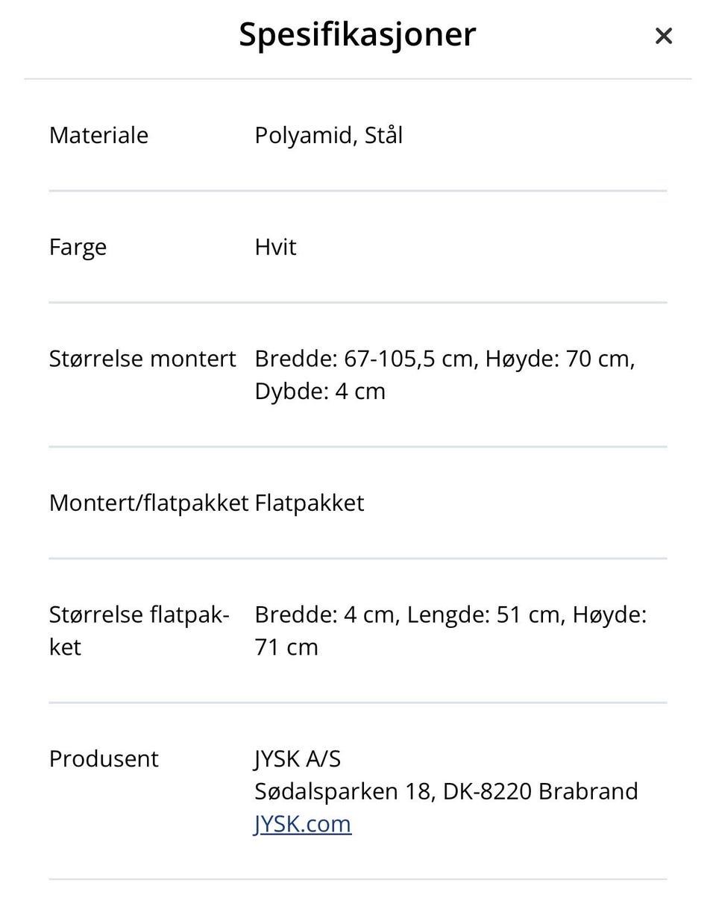Click the Bredde: 67-105,5 cm text

coord(364,359)
